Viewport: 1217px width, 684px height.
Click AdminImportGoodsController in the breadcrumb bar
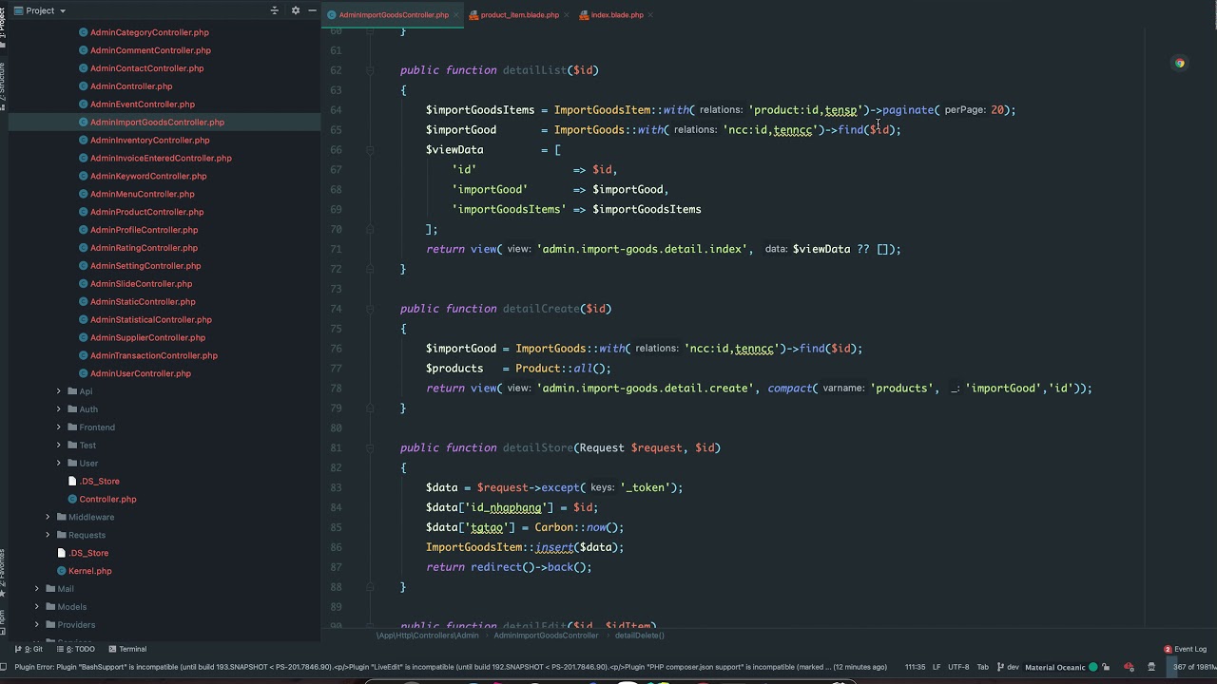[546, 636]
